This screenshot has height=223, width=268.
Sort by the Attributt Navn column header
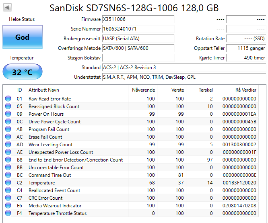[43, 90]
